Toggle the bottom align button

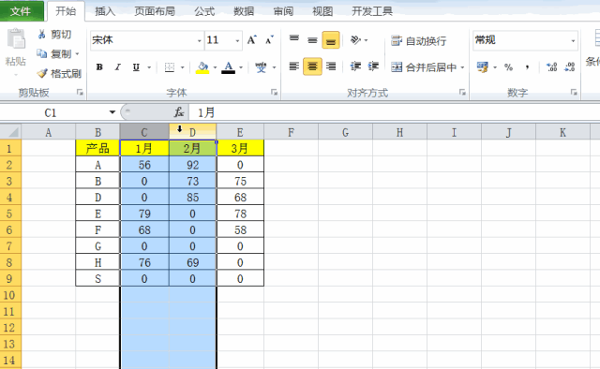pos(331,40)
